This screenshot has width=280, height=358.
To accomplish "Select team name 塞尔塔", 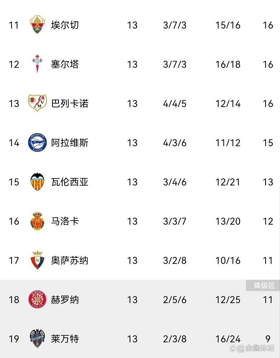I will click(65, 64).
